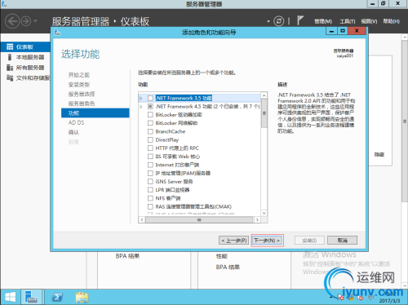Check the NFS client checkbox
This screenshot has width=408, height=305.
(150, 198)
